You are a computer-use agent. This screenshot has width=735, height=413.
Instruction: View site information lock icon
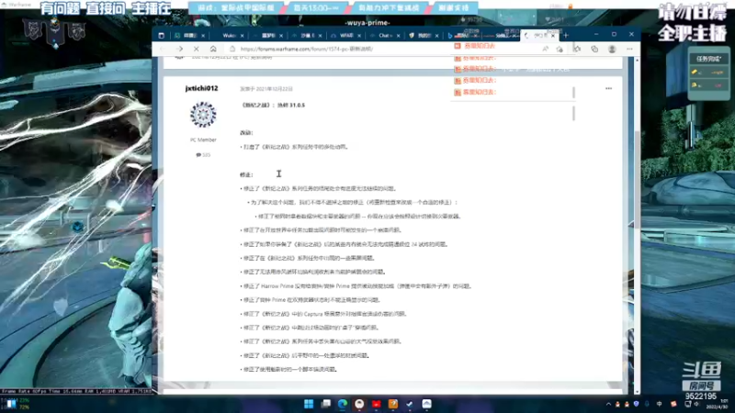pos(232,49)
